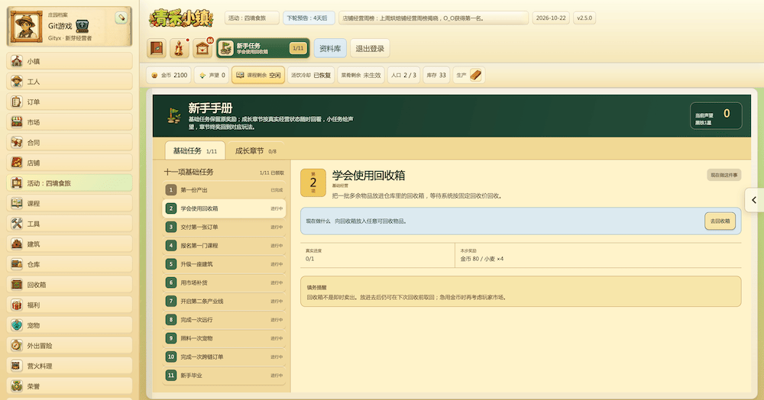The height and width of the screenshot is (400, 764).
Task: Select task 11 新手毕业
Action: click(224, 375)
